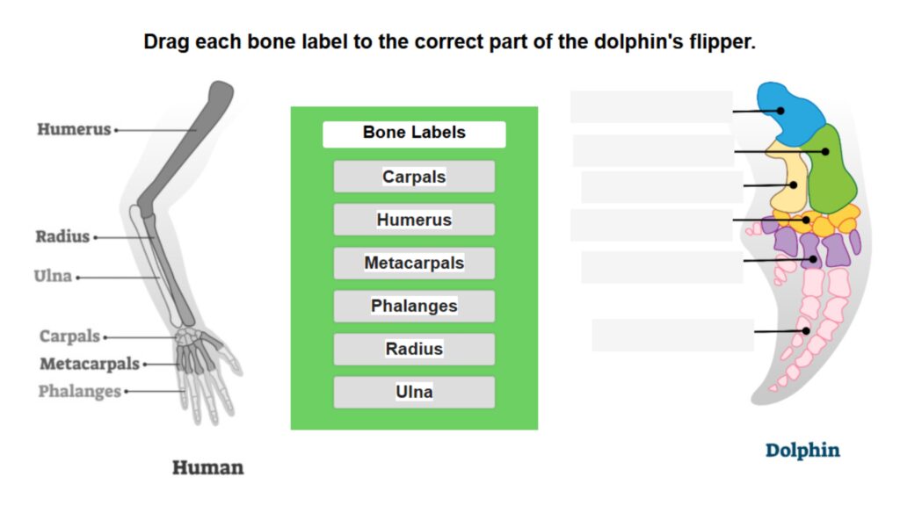Select the Metacarpals bone label

coord(413,263)
